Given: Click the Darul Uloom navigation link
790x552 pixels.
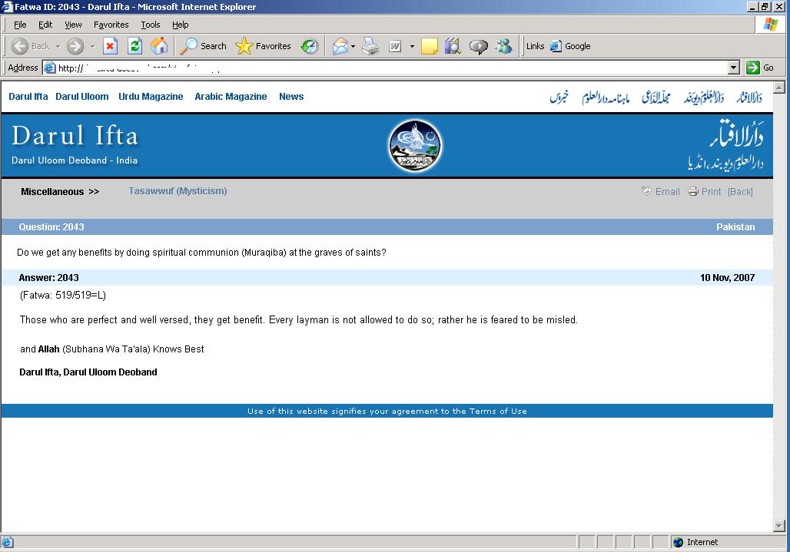Looking at the screenshot, I should click(82, 97).
